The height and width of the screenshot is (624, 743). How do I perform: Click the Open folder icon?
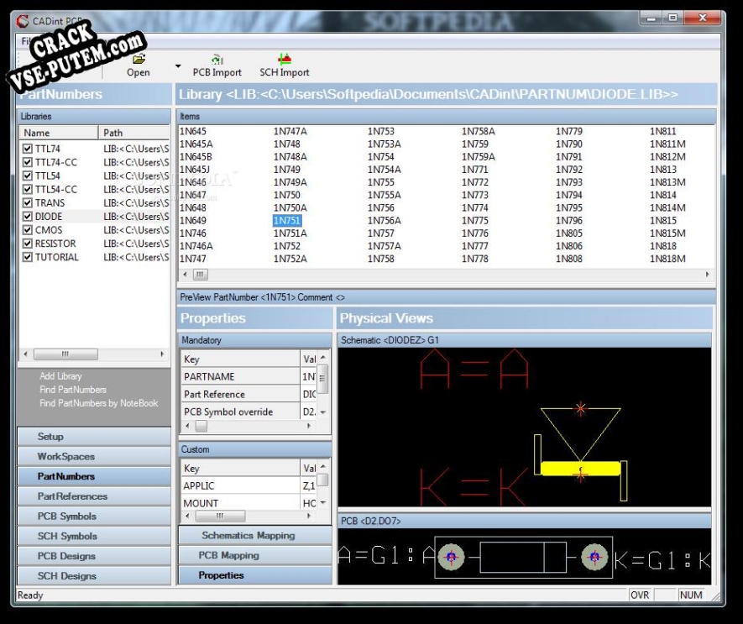click(139, 60)
